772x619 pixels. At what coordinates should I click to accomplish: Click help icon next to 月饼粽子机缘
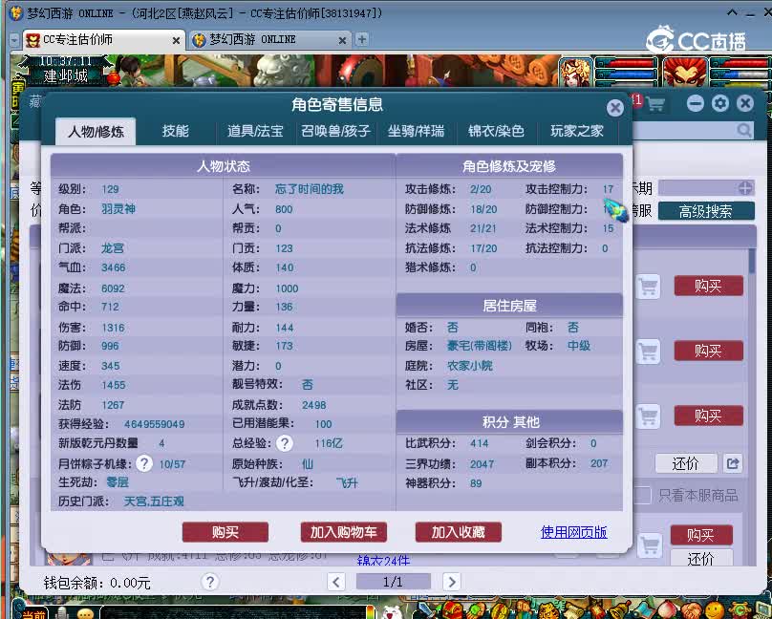click(143, 463)
